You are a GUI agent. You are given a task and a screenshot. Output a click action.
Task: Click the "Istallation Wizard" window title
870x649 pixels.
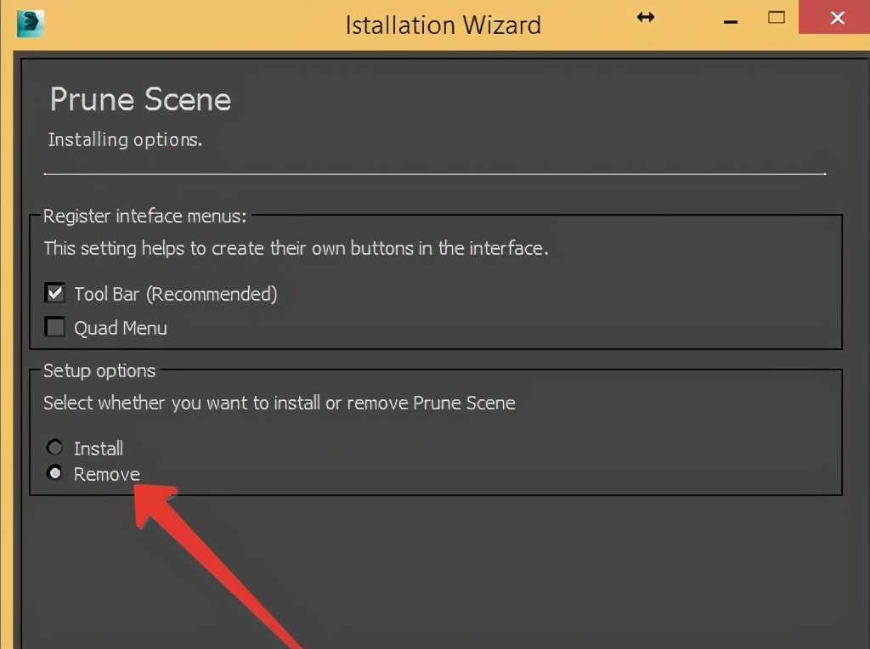tap(443, 25)
